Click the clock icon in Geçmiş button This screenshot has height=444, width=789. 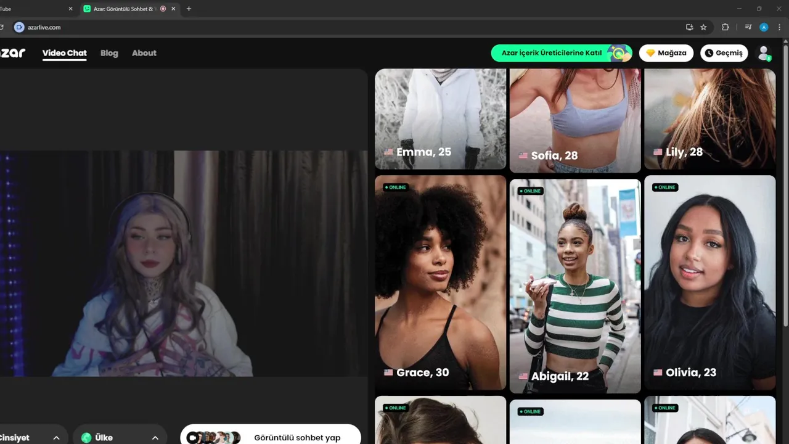point(709,53)
